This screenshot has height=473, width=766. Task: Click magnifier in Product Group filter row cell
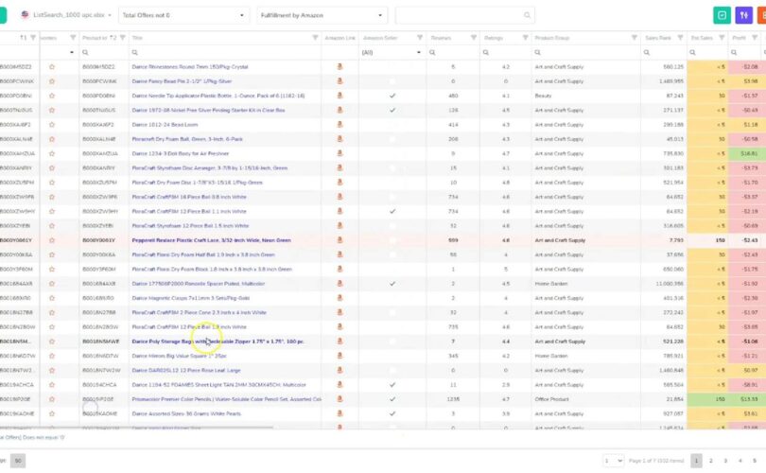tap(537, 52)
